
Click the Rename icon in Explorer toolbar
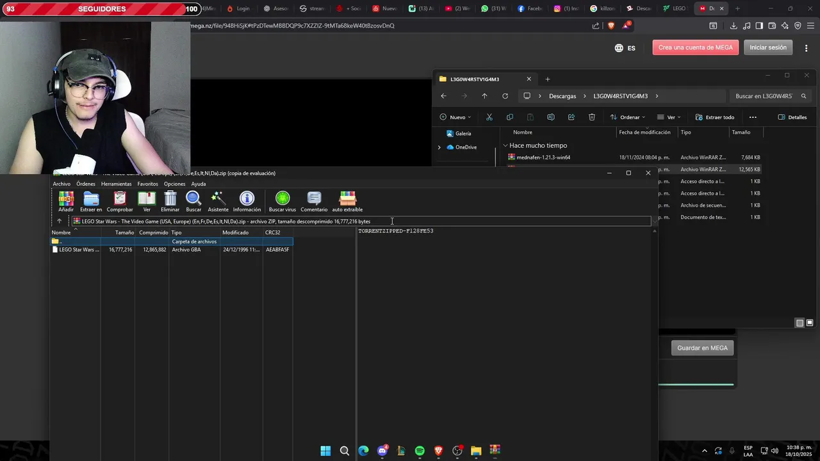click(x=551, y=117)
